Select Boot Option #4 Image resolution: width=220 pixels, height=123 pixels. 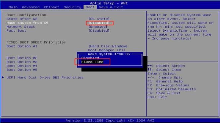point(22,66)
